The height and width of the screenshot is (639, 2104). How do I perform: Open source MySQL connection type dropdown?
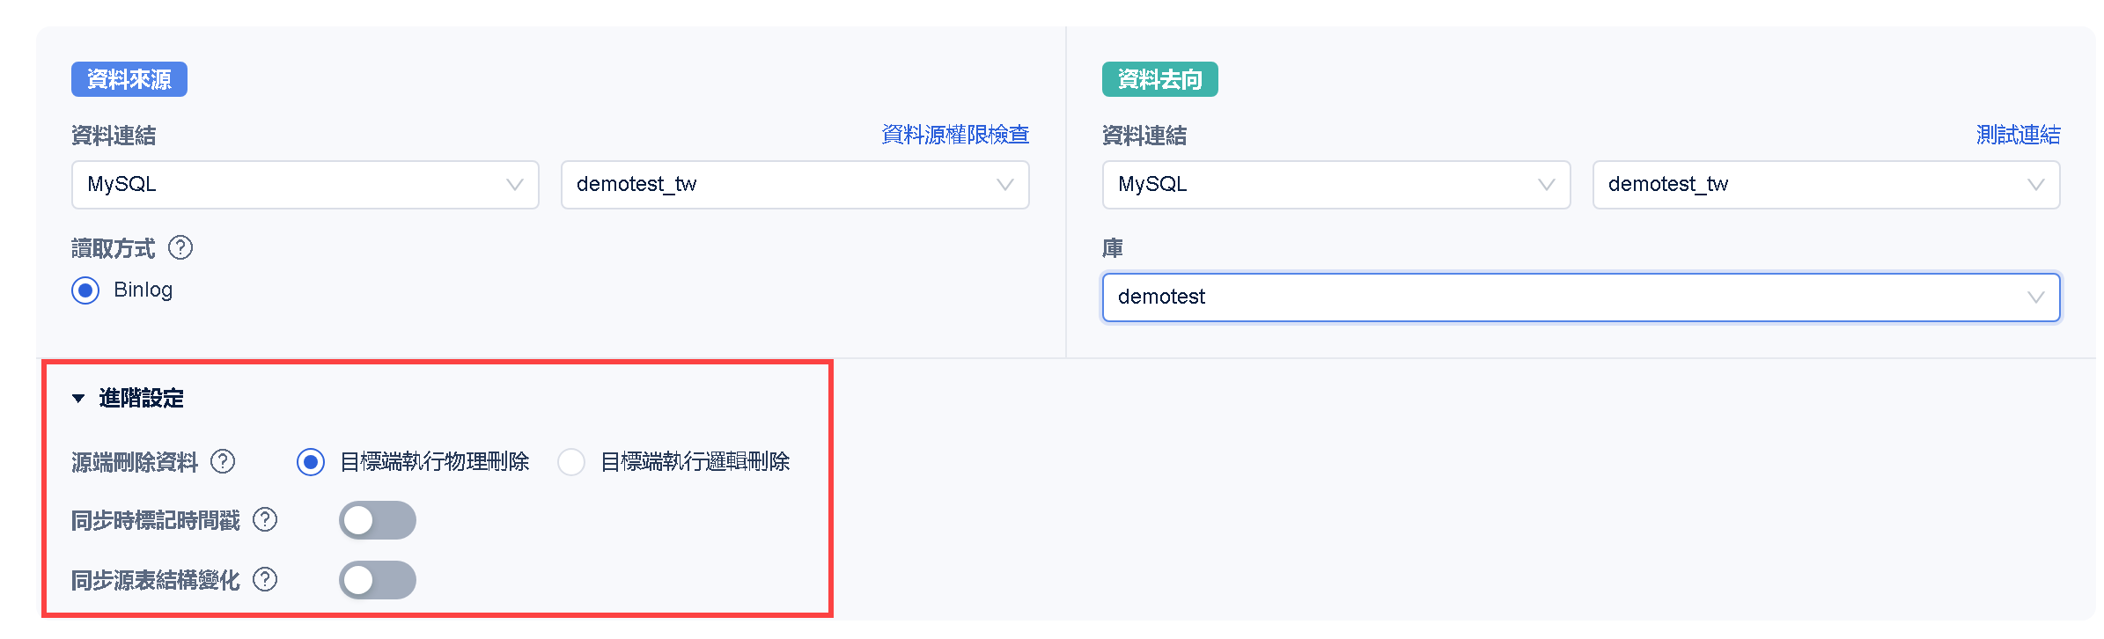(x=305, y=185)
